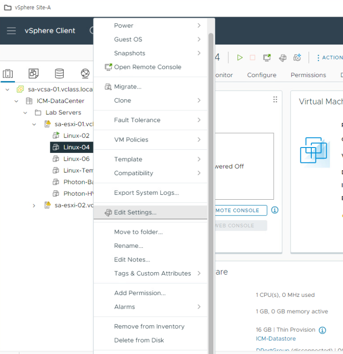The image size is (343, 354).
Task: Choose Migrate from context menu
Action: [x=150, y=87]
